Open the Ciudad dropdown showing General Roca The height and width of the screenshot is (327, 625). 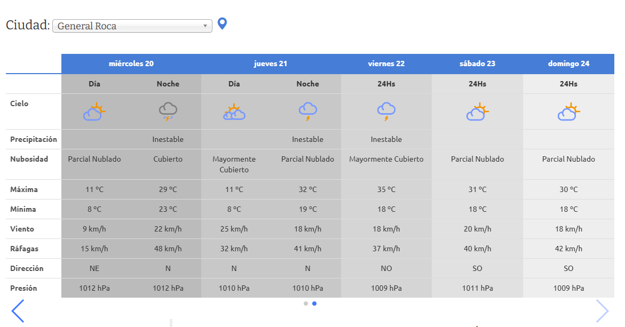click(x=132, y=26)
